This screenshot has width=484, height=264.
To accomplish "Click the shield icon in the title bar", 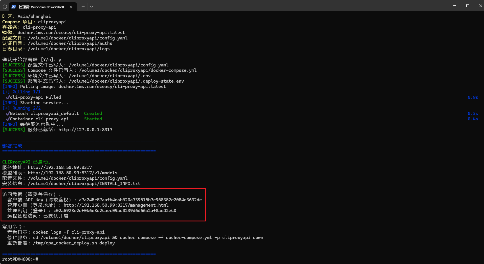I will tap(5, 7).
